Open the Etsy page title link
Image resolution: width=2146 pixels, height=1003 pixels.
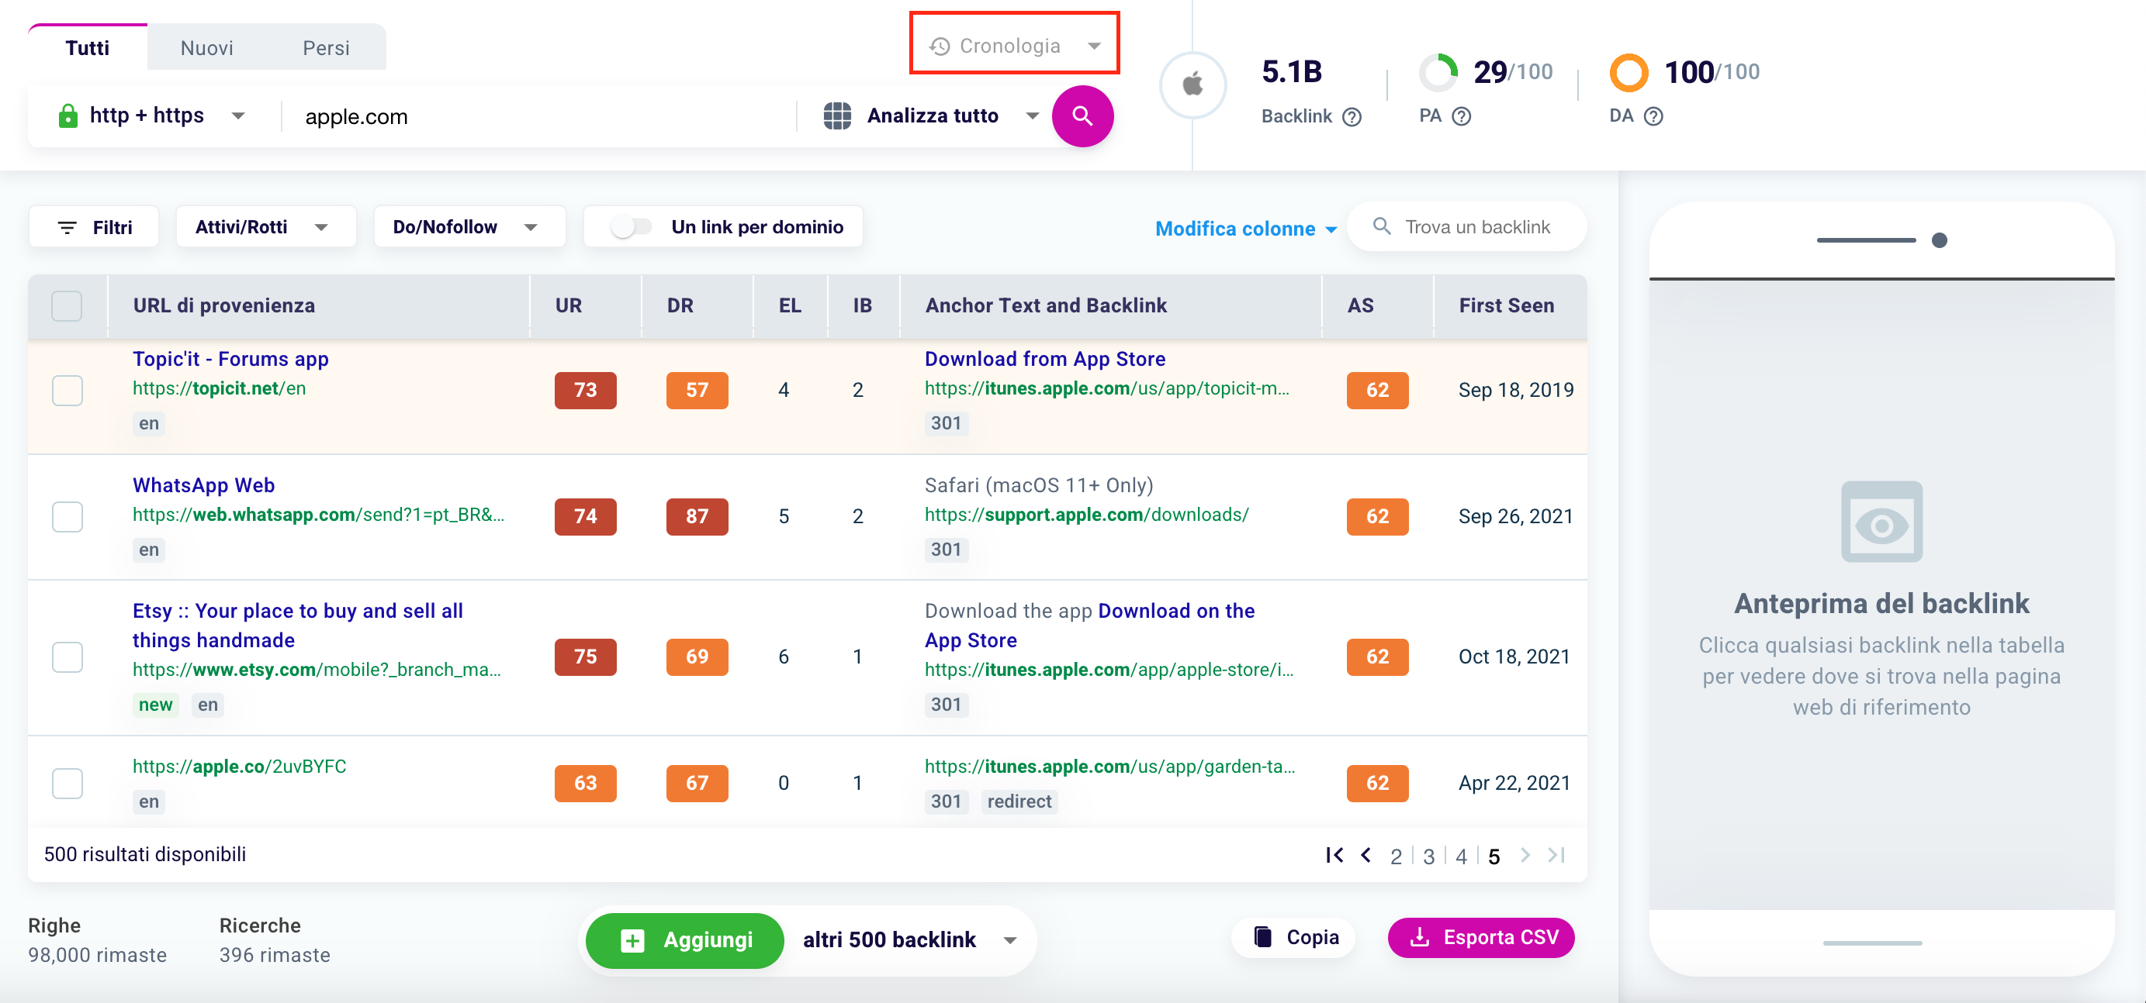pyautogui.click(x=297, y=625)
